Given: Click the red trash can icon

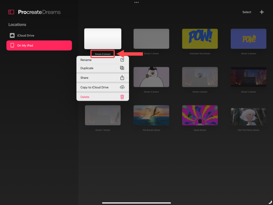Looking at the screenshot, I should click(x=122, y=97).
